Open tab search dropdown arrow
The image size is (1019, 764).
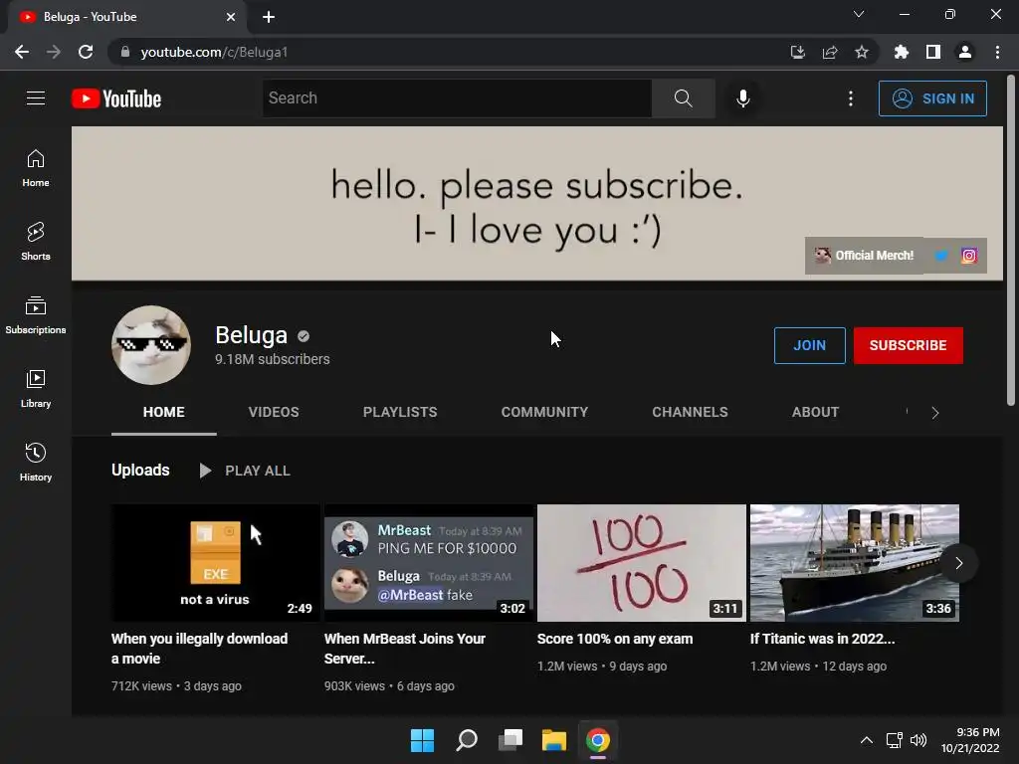[x=859, y=14]
